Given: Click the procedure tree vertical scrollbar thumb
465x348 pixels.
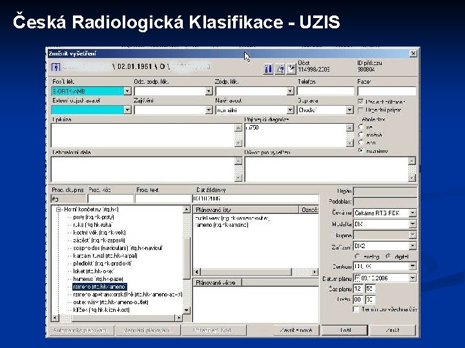Looking at the screenshot, I should 187,258.
